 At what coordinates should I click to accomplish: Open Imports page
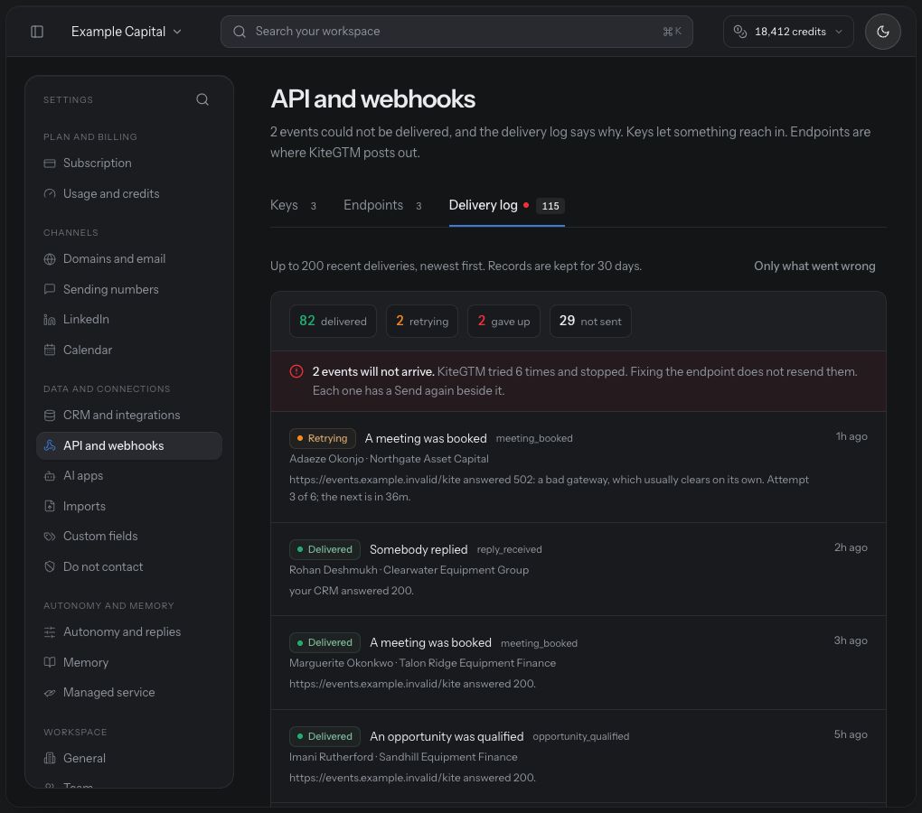coord(129,507)
